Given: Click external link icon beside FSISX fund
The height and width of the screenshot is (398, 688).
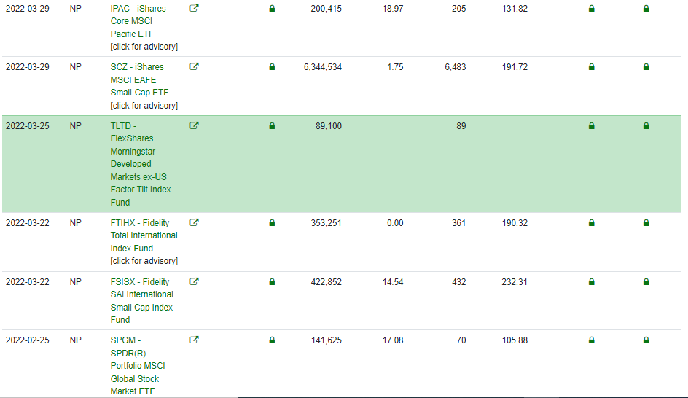Looking at the screenshot, I should (x=194, y=282).
